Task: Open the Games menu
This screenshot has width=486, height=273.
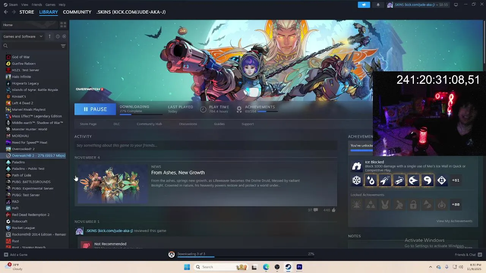Action: pyautogui.click(x=50, y=5)
